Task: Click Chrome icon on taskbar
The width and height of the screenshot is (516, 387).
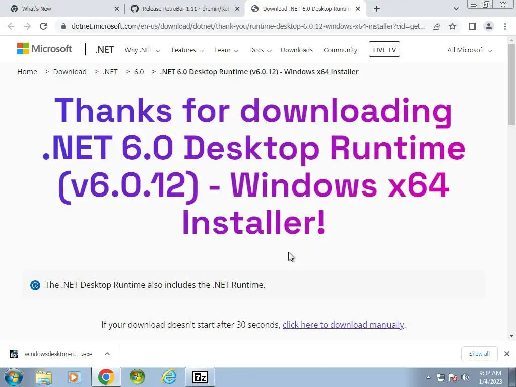Action: click(x=106, y=377)
